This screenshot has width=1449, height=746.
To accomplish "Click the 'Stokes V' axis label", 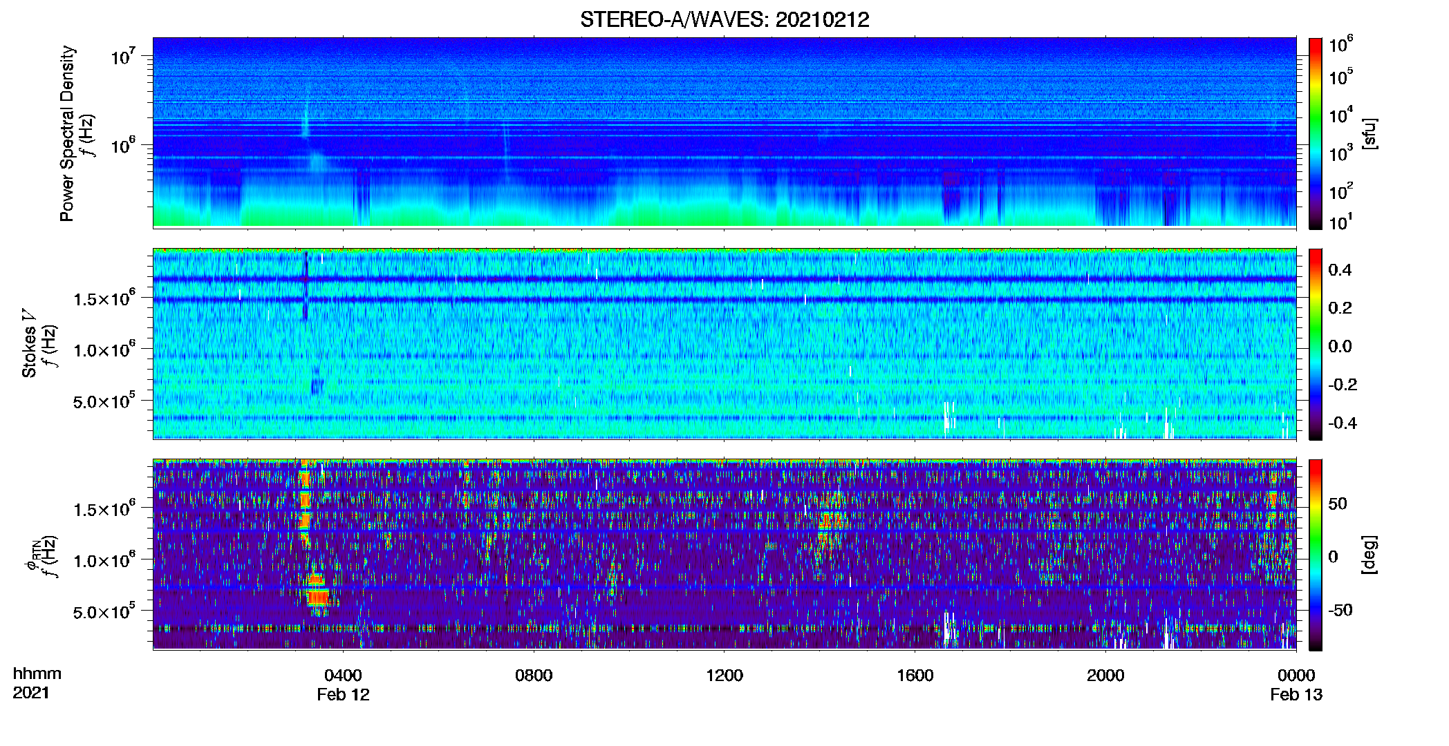I will 29,343.
